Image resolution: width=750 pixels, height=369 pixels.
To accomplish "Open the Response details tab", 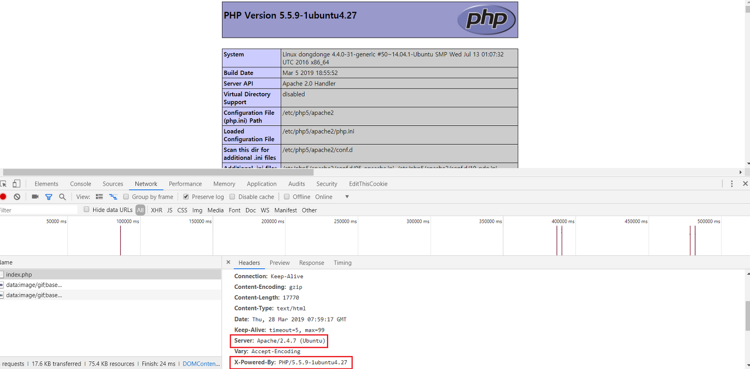I will tap(312, 263).
